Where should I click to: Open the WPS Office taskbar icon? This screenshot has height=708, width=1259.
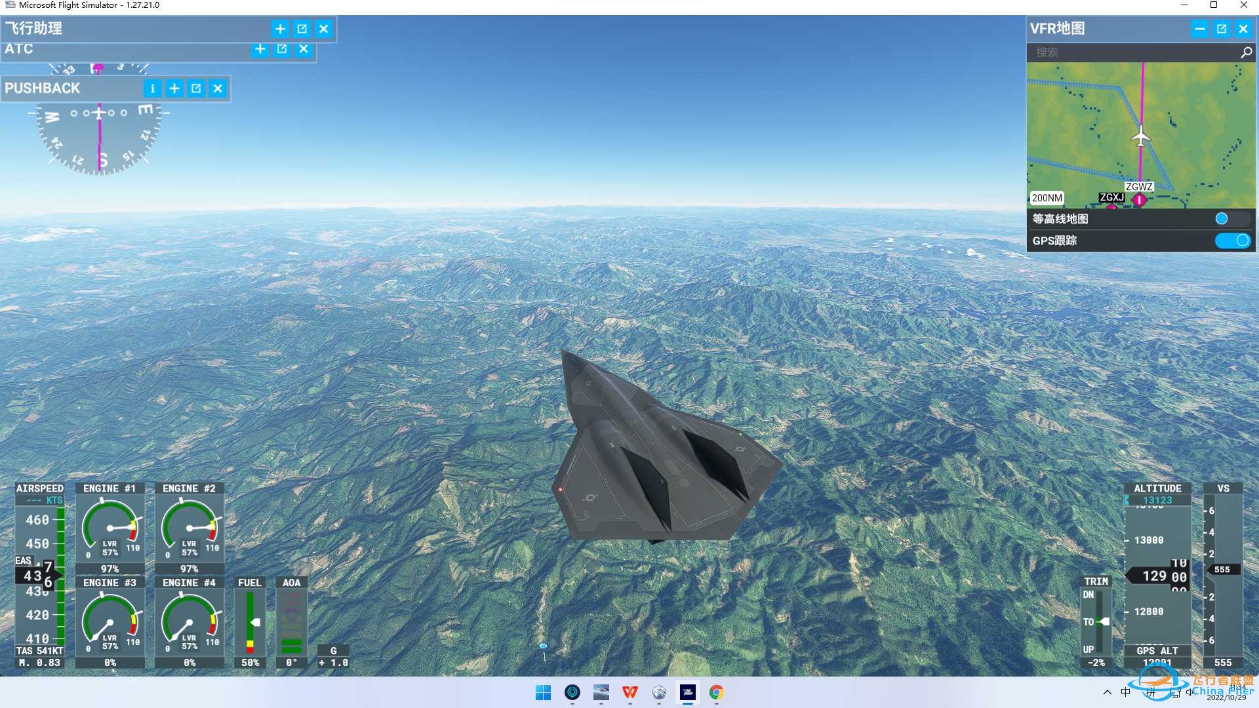click(x=630, y=692)
